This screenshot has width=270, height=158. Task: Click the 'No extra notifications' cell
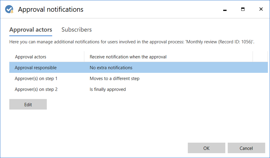111,67
